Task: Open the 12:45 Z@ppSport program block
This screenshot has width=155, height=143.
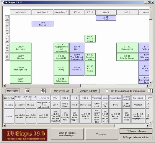Action: [x=61, y=80]
